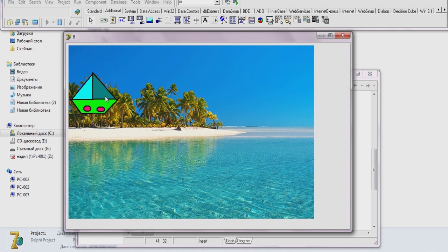Select the Image component icon
This screenshot has height=252, width=448.
pos(150,20)
